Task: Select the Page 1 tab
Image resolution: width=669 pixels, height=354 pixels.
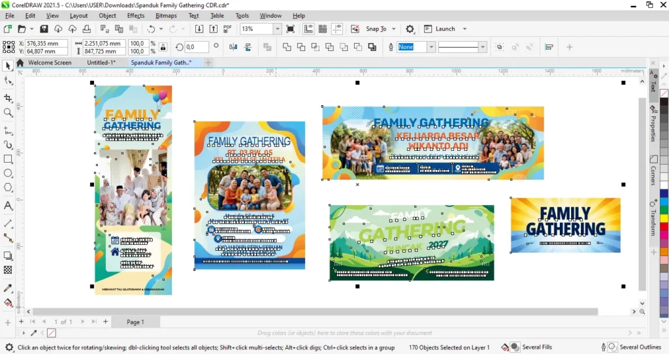Action: [x=135, y=322]
